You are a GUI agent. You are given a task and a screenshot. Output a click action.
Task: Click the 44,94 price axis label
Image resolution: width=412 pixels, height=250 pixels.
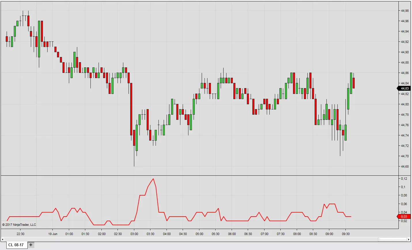[405, 31]
